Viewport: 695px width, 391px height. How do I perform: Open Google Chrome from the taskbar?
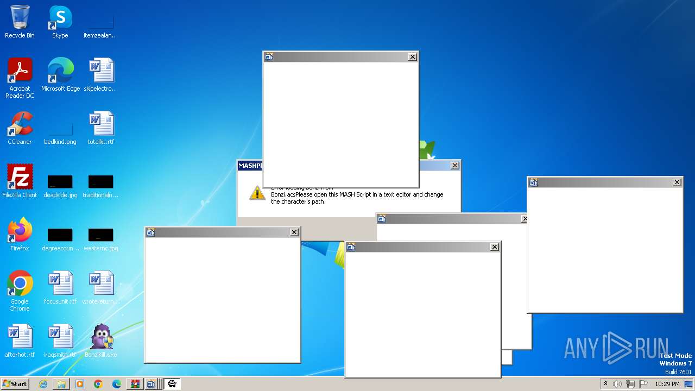[x=98, y=384]
